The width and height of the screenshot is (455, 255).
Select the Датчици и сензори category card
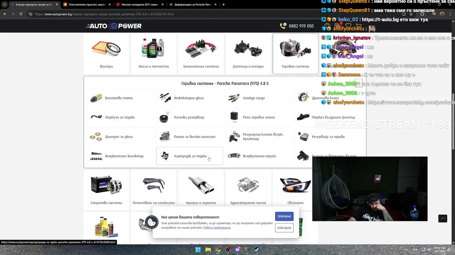pos(248,54)
